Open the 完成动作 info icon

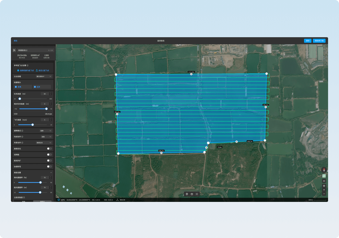tap(22, 137)
